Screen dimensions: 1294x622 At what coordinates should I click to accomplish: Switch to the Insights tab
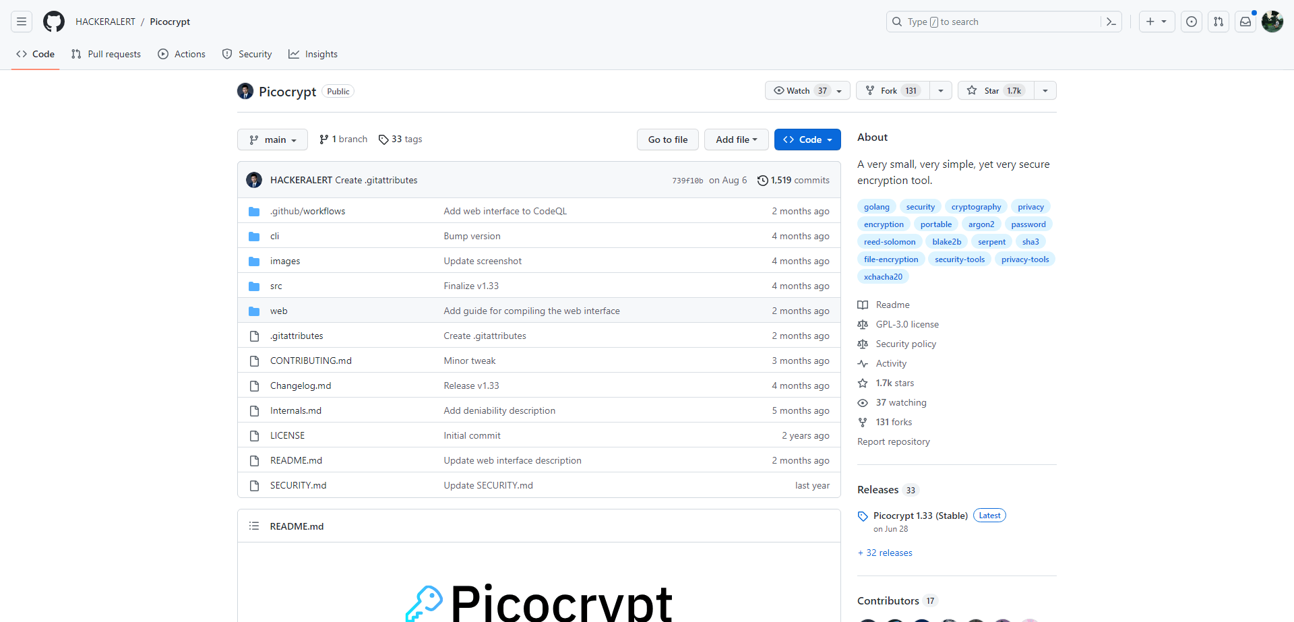click(313, 54)
